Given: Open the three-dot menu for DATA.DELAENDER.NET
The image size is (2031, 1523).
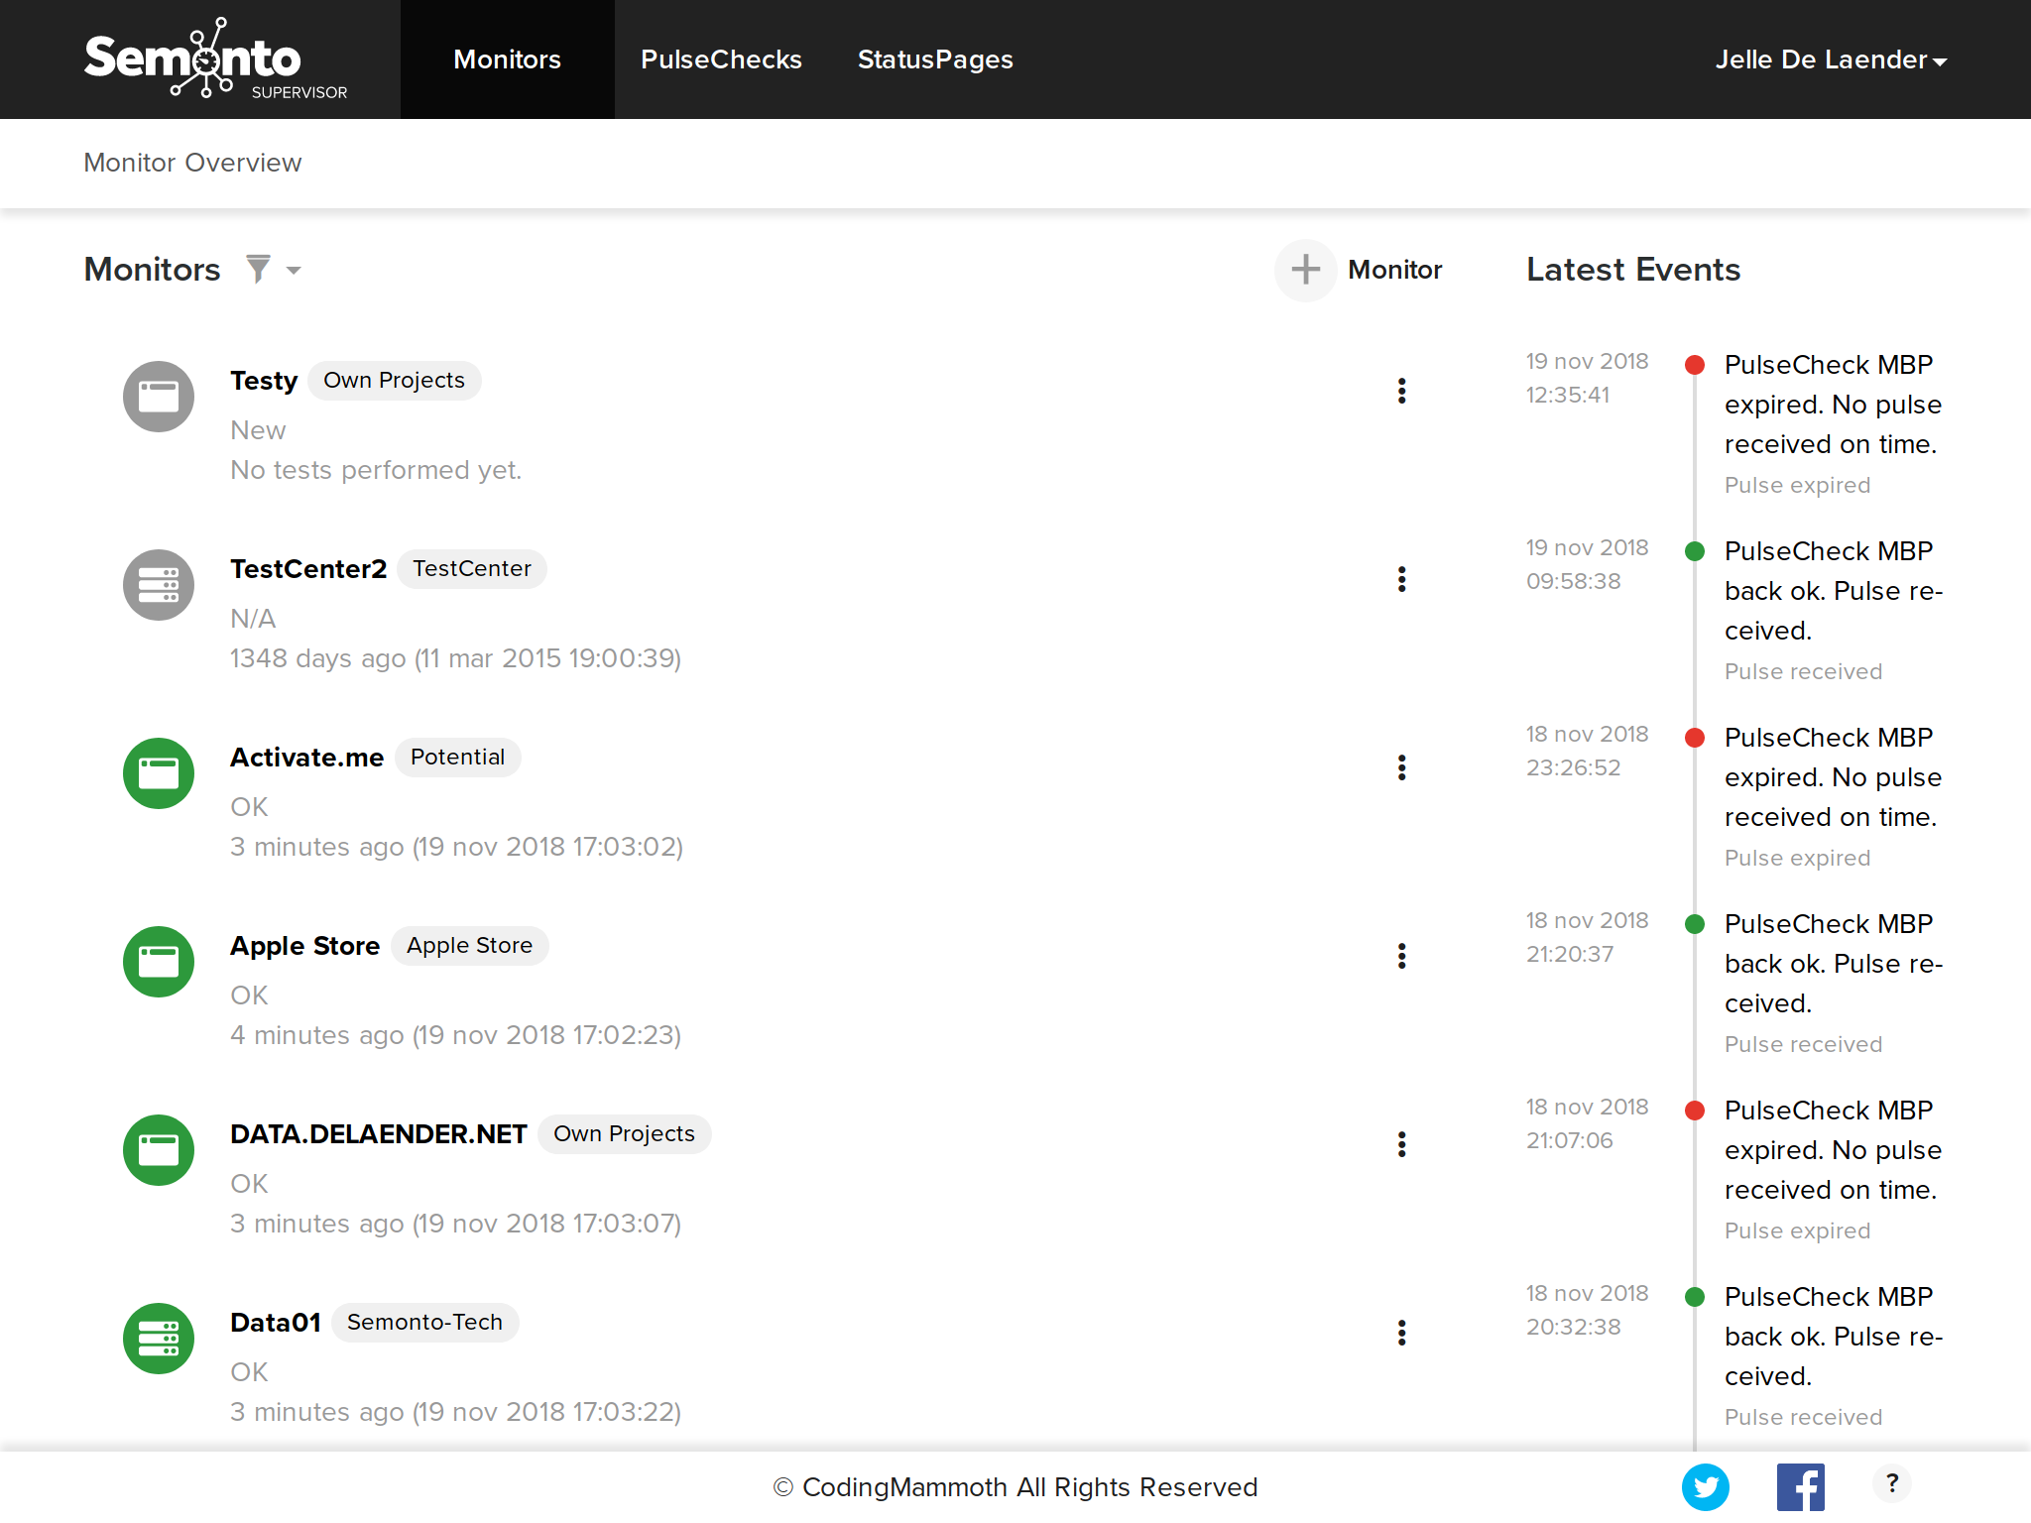Looking at the screenshot, I should [1401, 1144].
